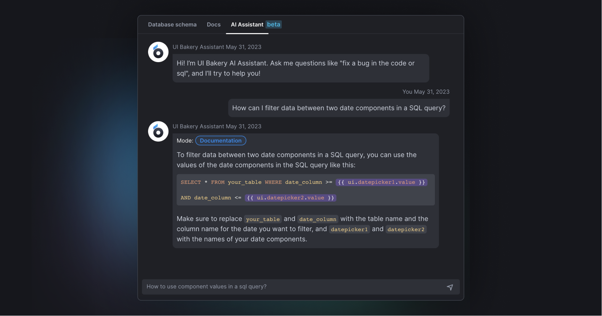602x316 pixels.
Task: Click the ui.datepicker2.value code variable
Action: (x=290, y=198)
